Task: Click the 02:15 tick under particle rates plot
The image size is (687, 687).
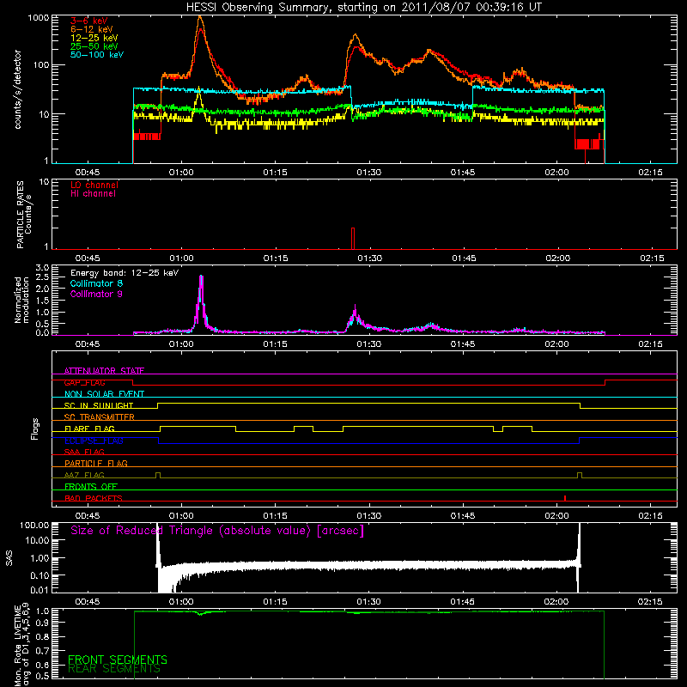Action: [x=652, y=258]
